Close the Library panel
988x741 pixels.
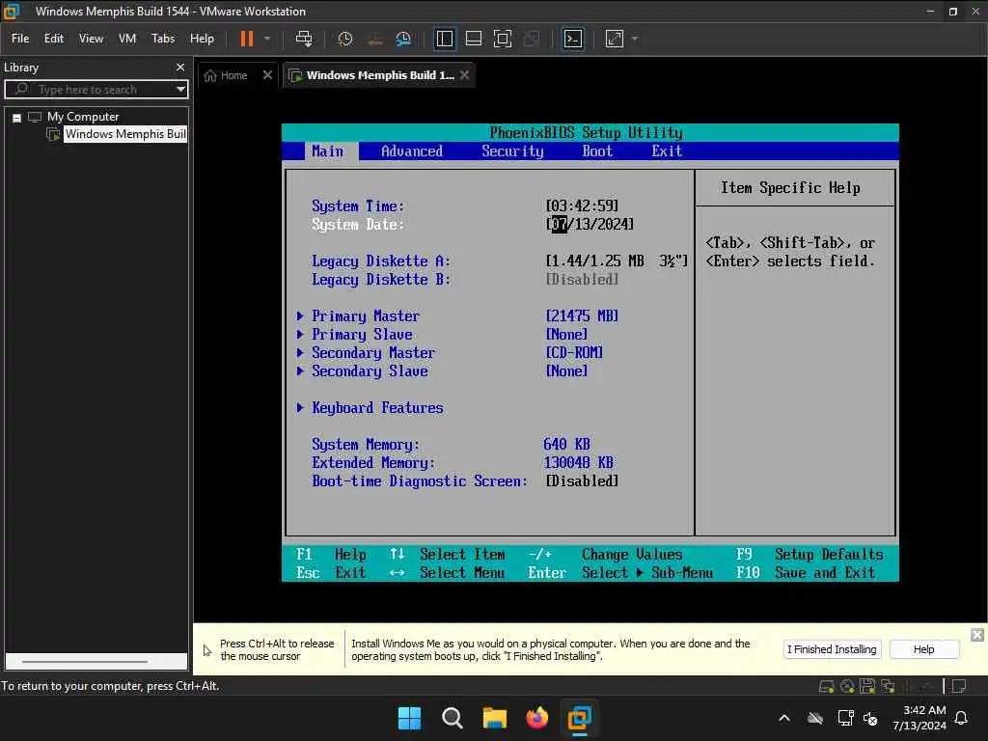pyautogui.click(x=180, y=67)
